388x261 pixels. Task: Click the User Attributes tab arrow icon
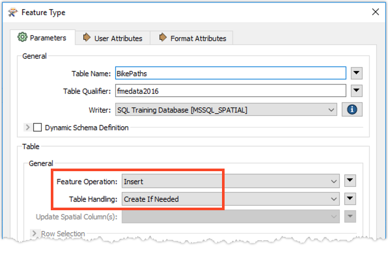87,38
